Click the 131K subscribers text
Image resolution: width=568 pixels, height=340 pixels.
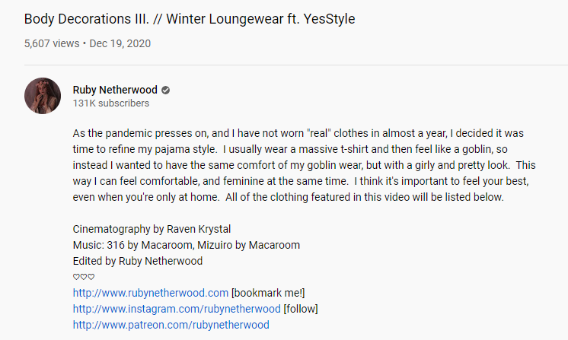coord(110,103)
